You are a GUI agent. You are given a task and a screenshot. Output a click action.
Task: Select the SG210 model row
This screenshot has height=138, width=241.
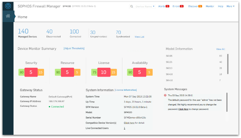click(194, 68)
